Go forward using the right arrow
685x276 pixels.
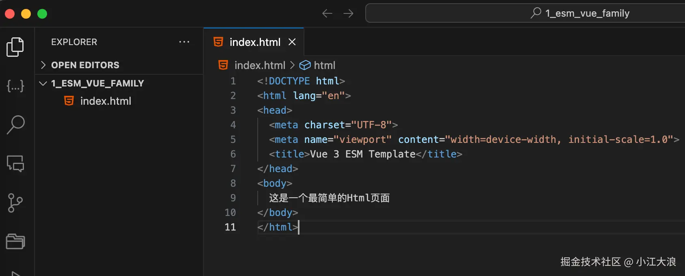[348, 13]
